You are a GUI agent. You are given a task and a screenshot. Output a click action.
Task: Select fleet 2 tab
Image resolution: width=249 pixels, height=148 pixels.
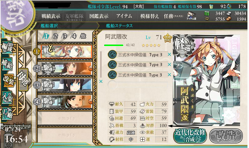pos(55,36)
